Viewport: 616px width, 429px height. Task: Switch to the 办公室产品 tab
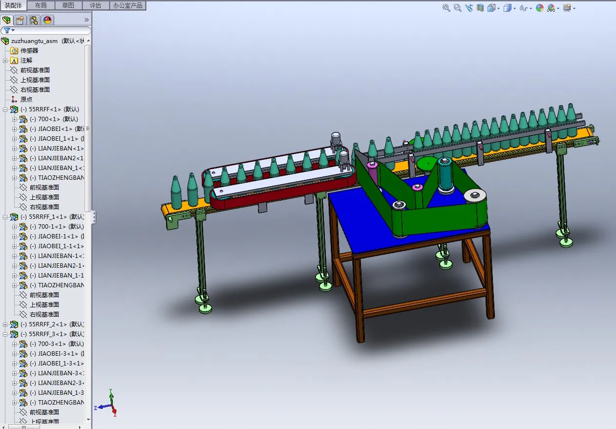coord(127,5)
